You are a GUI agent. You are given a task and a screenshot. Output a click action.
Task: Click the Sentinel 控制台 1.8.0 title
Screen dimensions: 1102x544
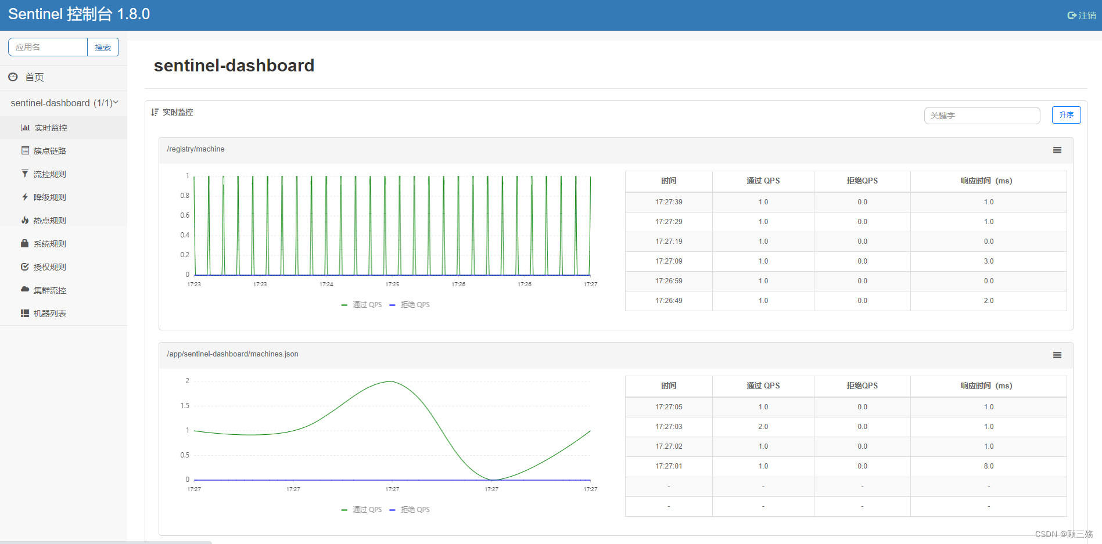tap(79, 15)
